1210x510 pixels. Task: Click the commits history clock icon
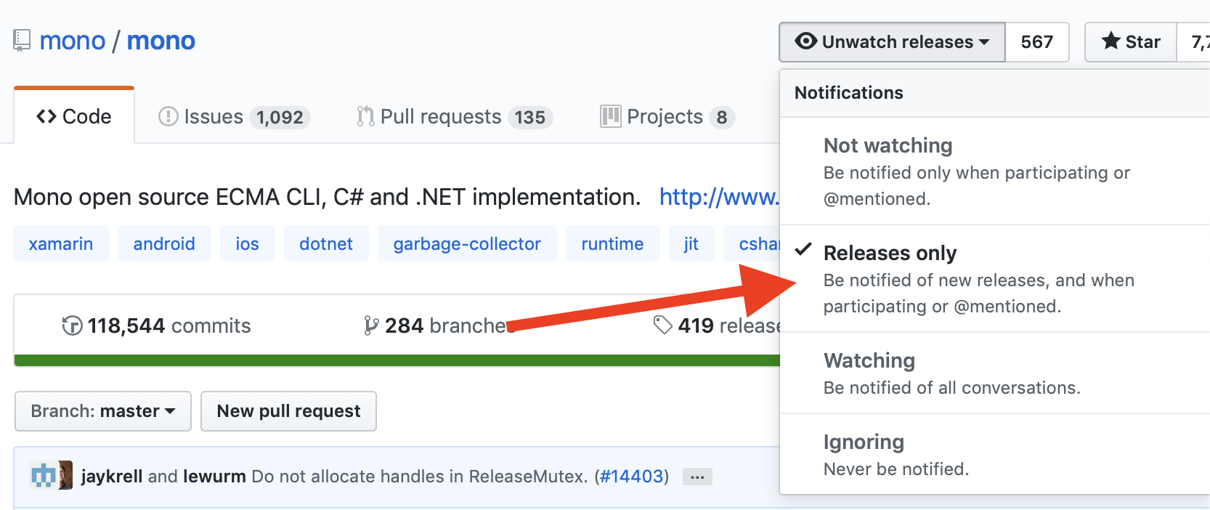click(72, 325)
